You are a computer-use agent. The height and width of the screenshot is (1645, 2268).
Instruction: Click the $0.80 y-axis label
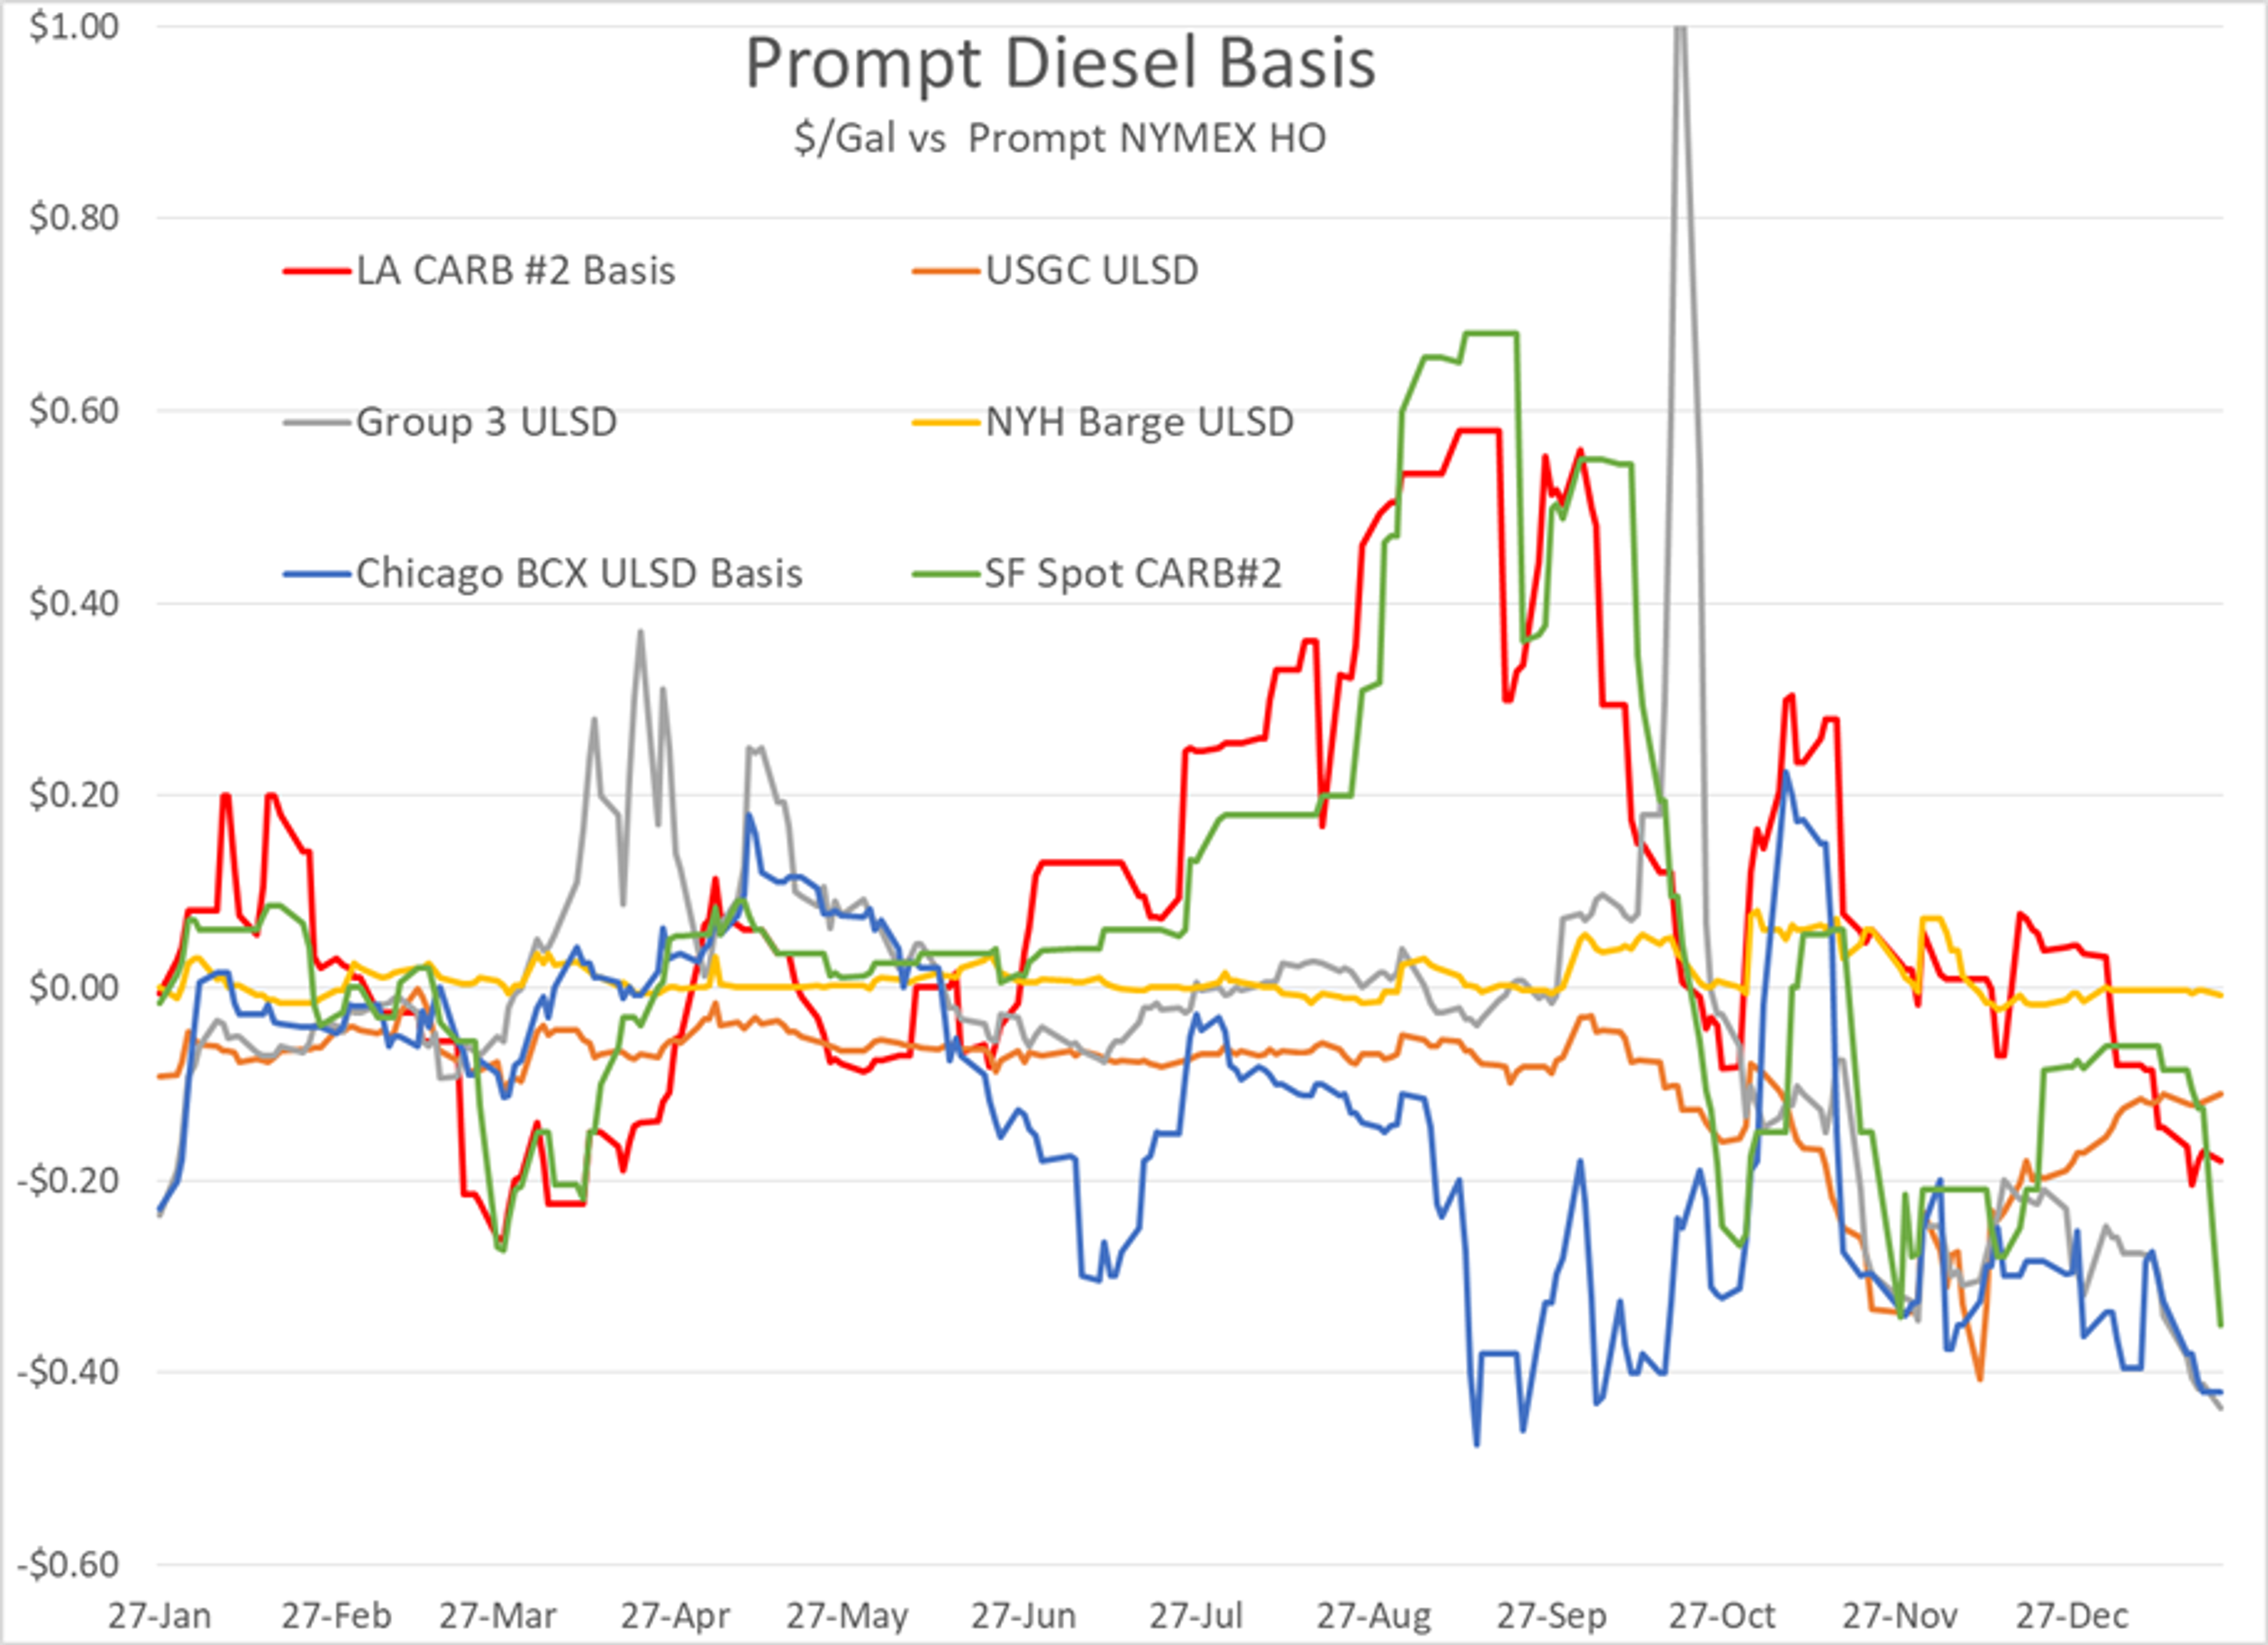click(74, 217)
